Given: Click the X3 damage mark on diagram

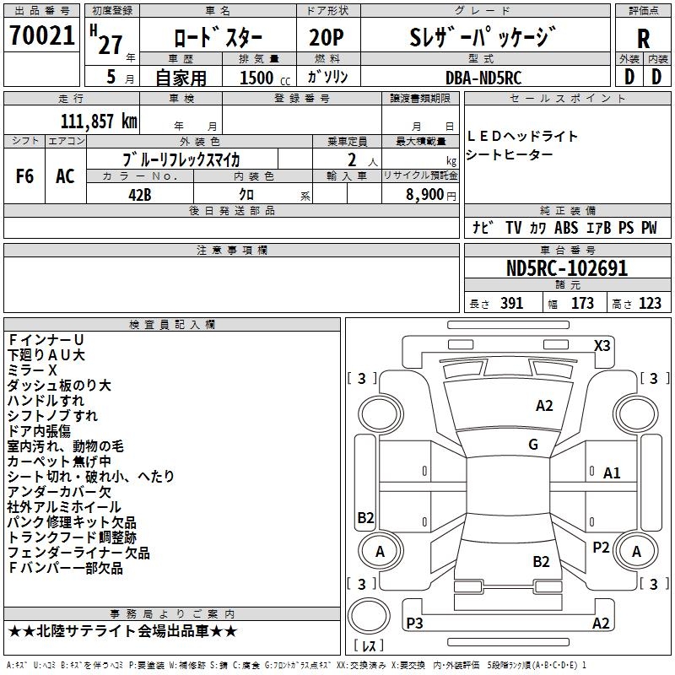Looking at the screenshot, I should (602, 346).
